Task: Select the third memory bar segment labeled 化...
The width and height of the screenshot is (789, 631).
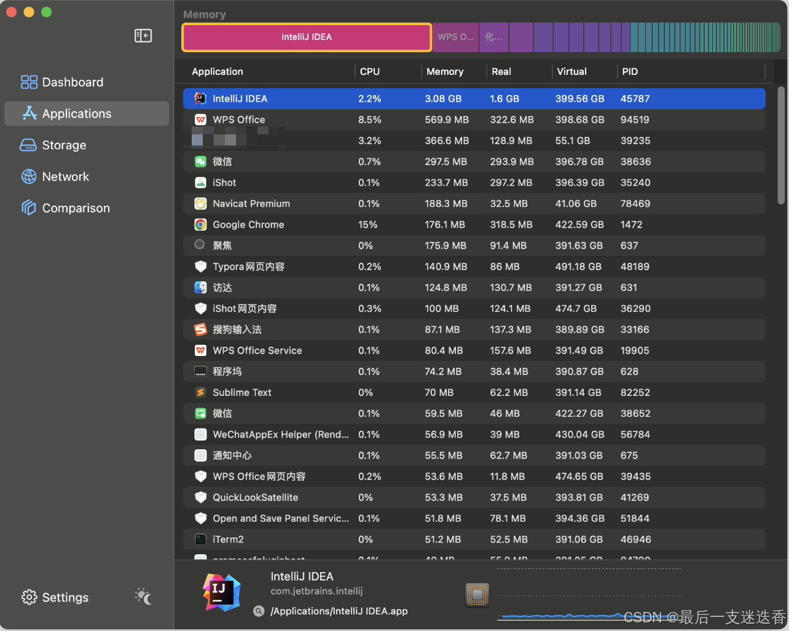Action: coord(493,37)
